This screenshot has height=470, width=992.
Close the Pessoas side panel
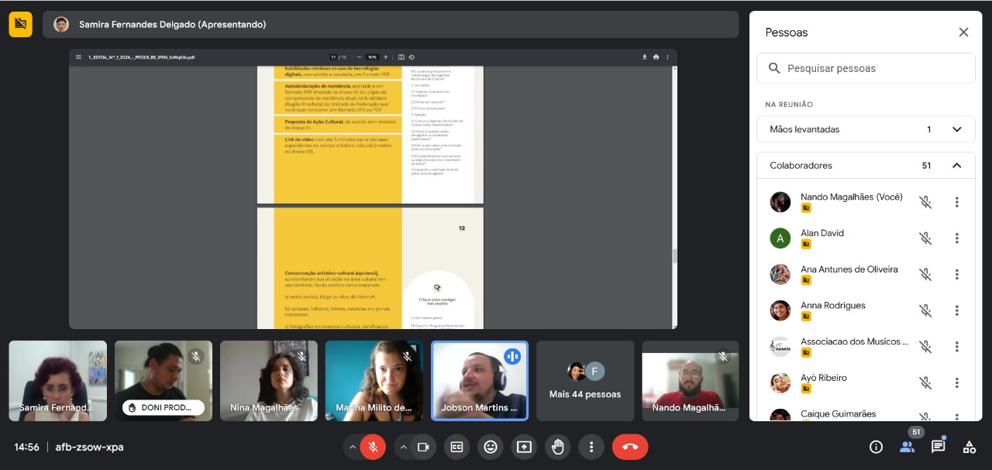(x=963, y=33)
